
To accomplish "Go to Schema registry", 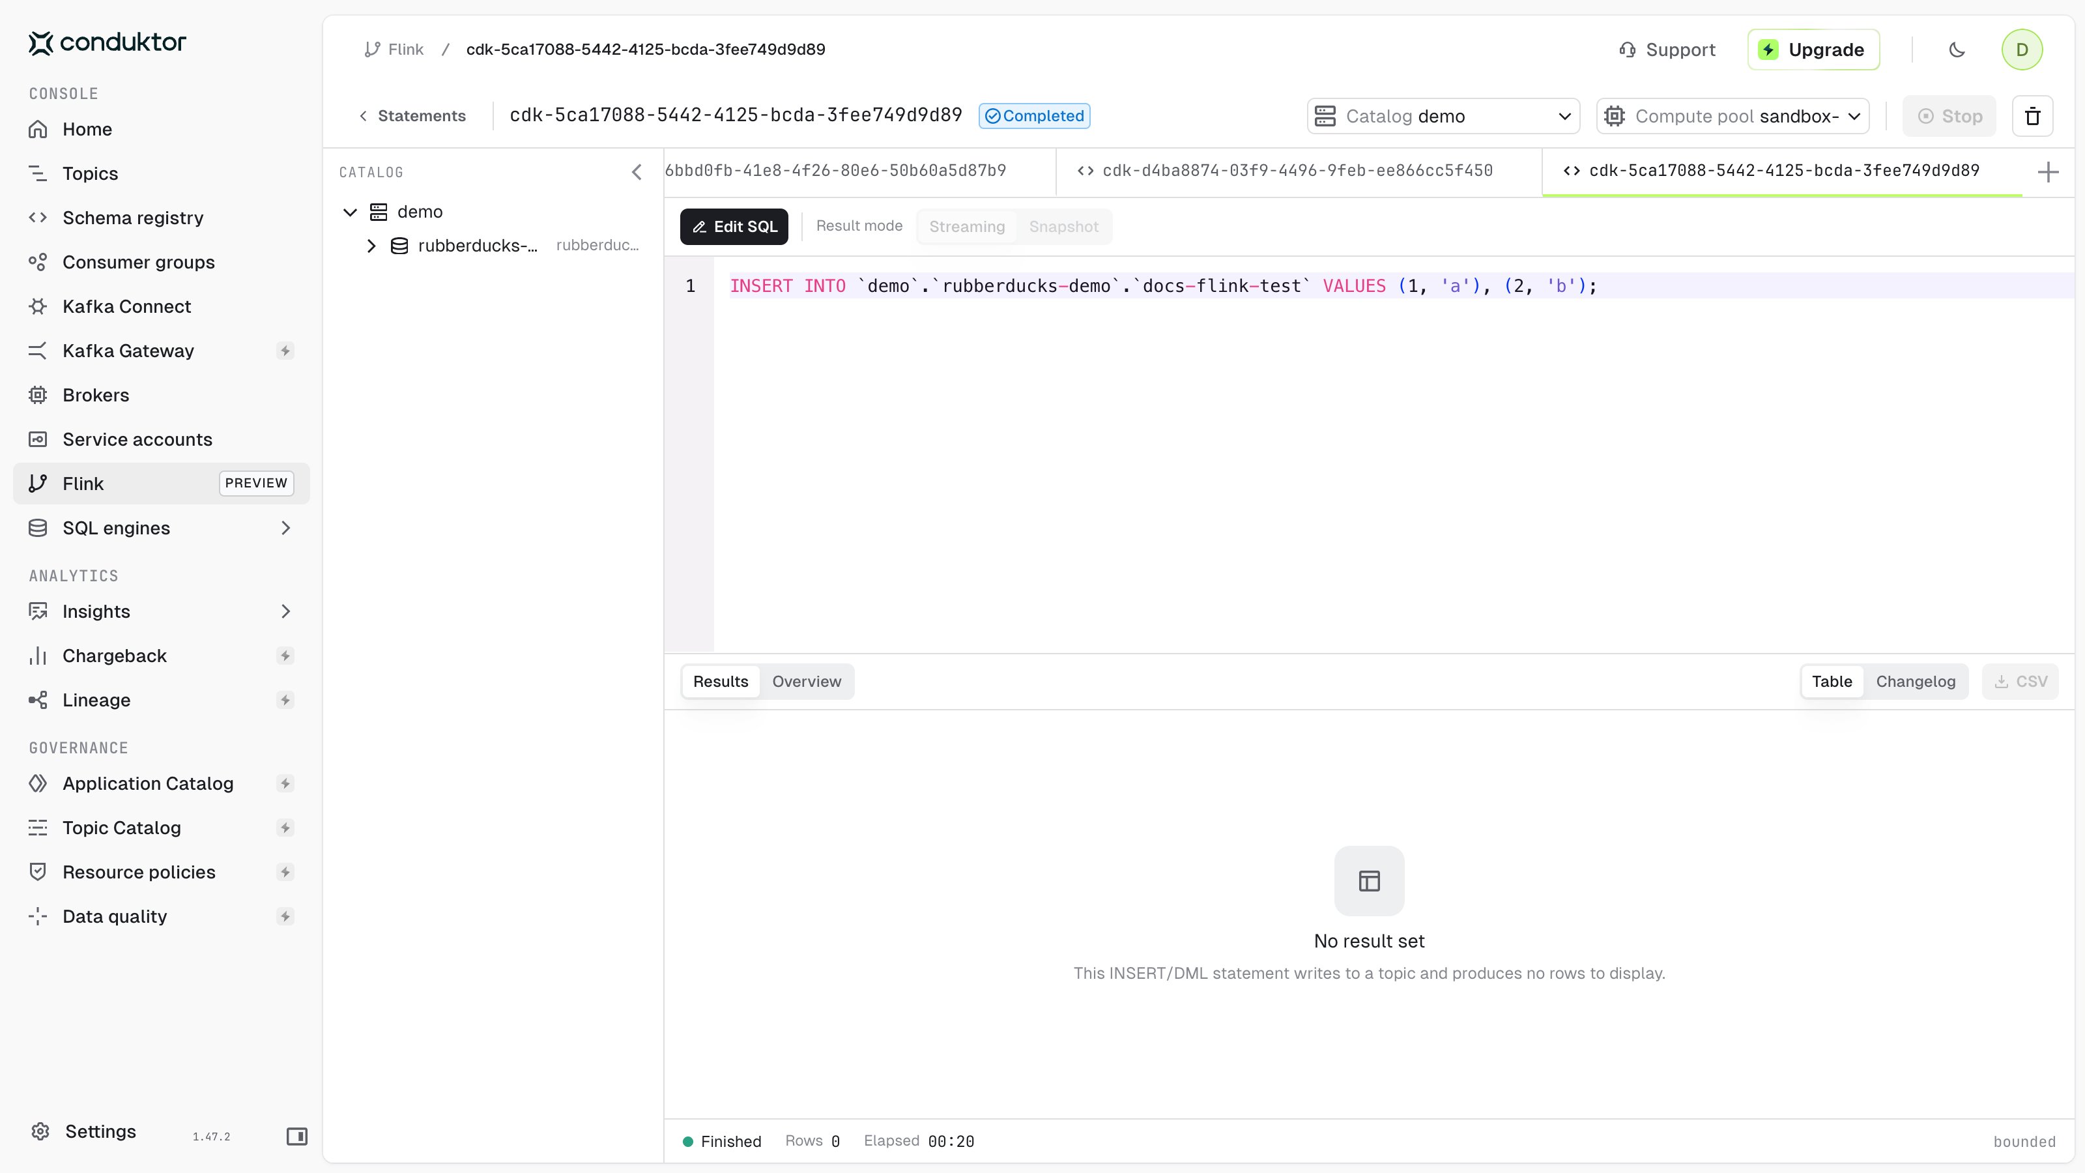I will point(161,218).
